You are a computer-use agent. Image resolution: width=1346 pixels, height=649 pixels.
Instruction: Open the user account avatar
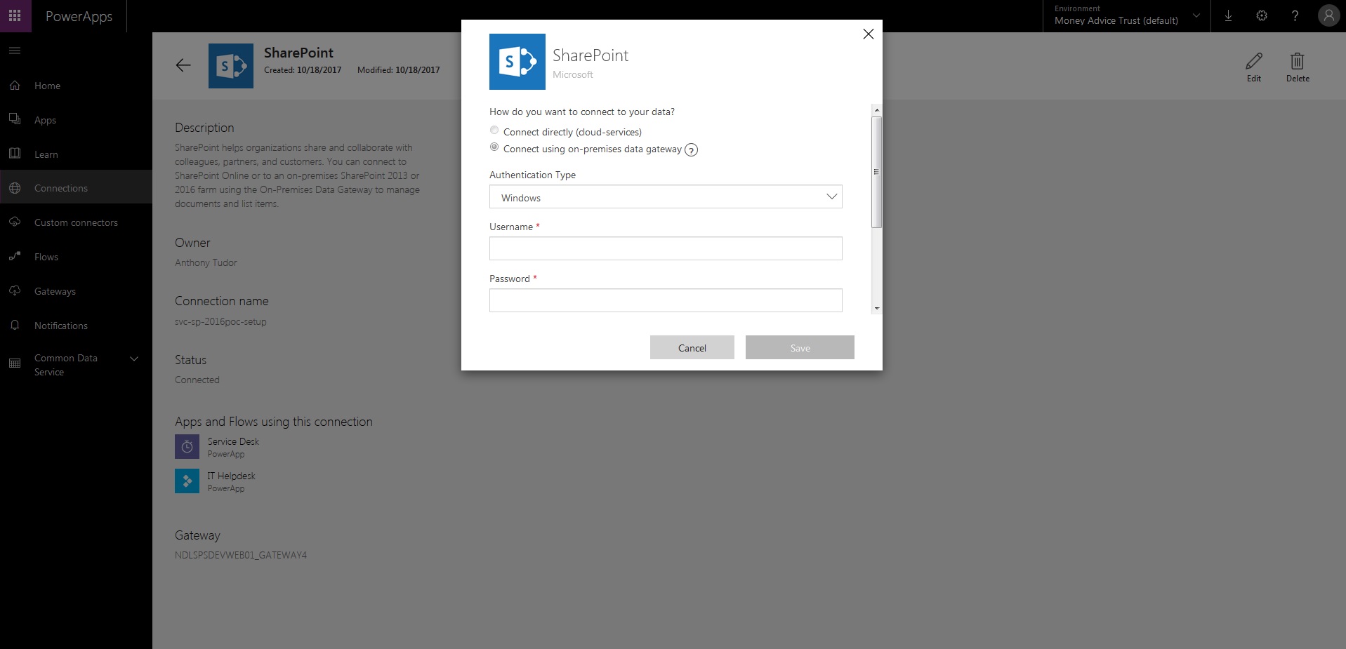[x=1328, y=15]
